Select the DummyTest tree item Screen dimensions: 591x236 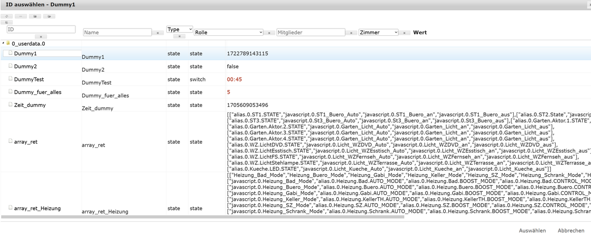tap(29, 79)
